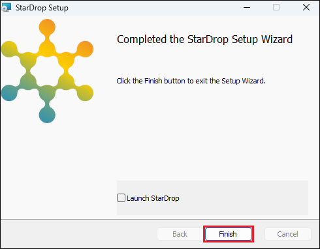Click the StarDrop star-shaped logo graphic
Viewport: 320px width, 249px height.
tap(47, 71)
